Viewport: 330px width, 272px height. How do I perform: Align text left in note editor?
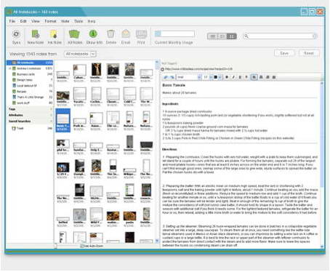pyautogui.click(x=254, y=77)
